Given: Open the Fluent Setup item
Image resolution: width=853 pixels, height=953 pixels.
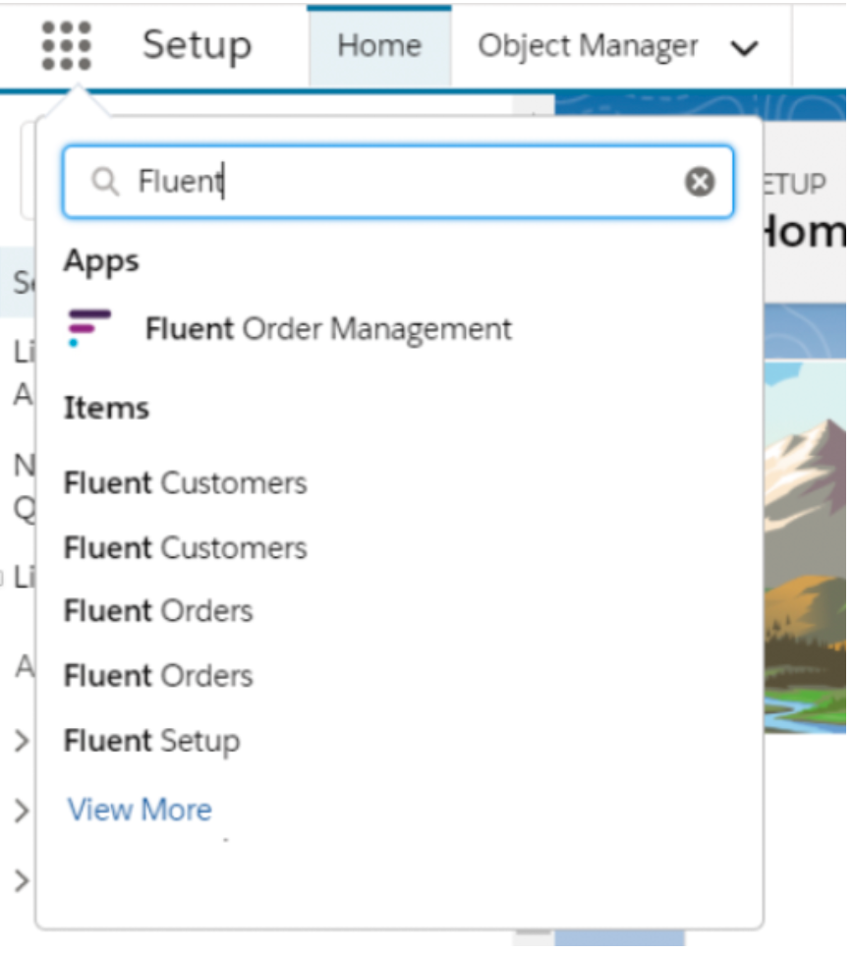Looking at the screenshot, I should [151, 741].
